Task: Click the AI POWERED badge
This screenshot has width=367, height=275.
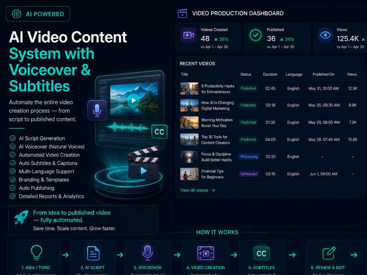Action: click(x=38, y=14)
